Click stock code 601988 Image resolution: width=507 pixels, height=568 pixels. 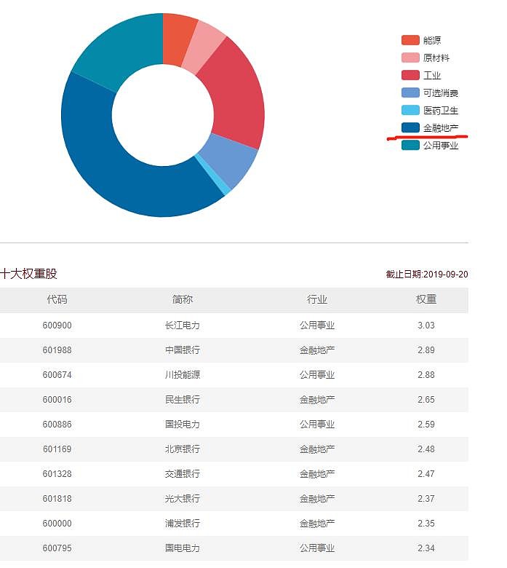click(57, 350)
